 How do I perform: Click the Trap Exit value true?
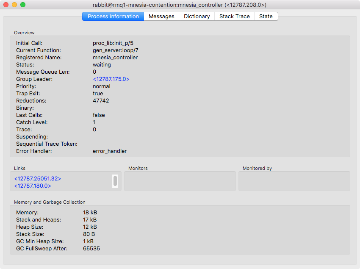point(98,93)
